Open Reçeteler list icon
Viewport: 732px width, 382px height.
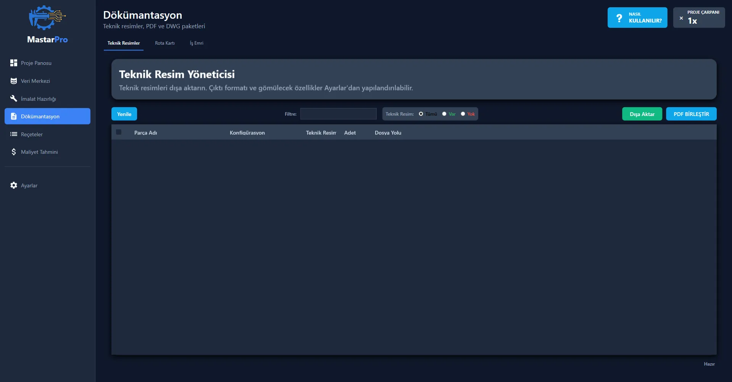tap(14, 134)
